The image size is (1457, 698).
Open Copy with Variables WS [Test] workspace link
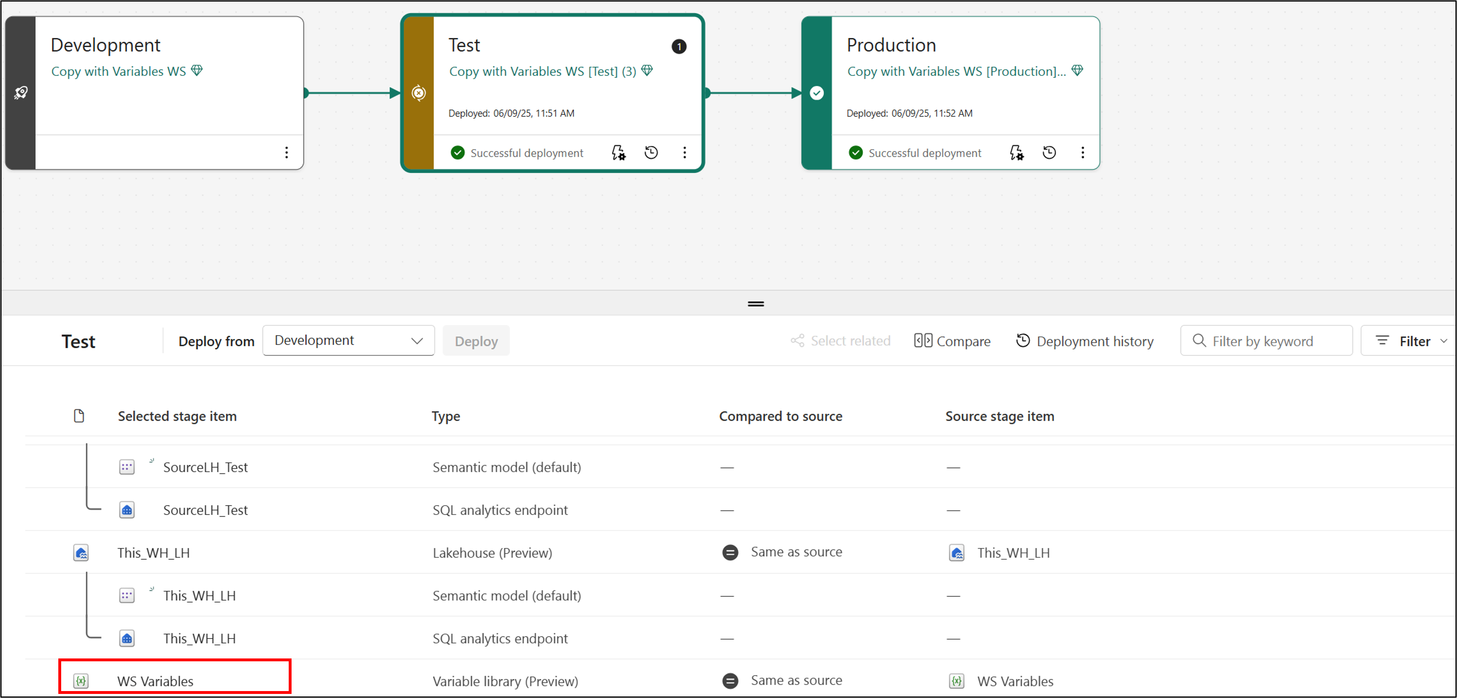tap(542, 71)
